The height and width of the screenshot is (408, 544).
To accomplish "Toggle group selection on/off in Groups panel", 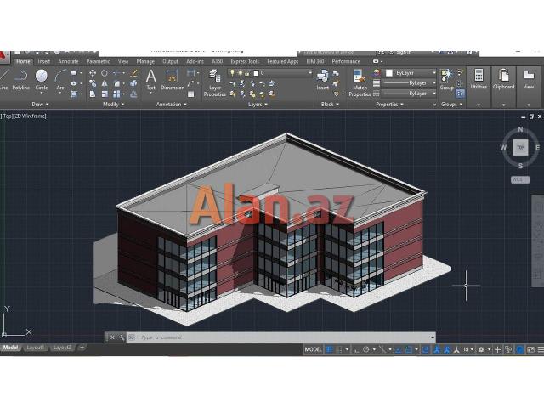I will pos(460,93).
